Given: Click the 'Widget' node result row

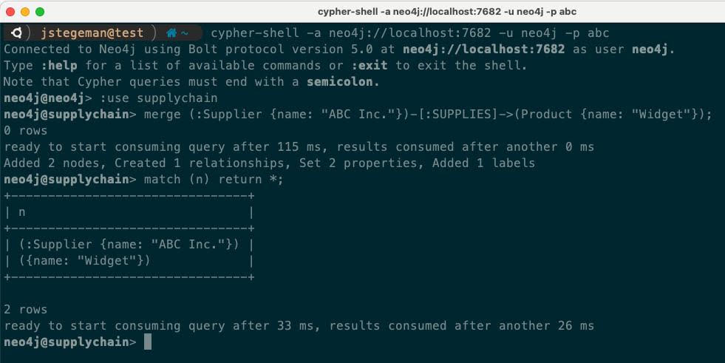Looking at the screenshot, I should pyautogui.click(x=84, y=260).
